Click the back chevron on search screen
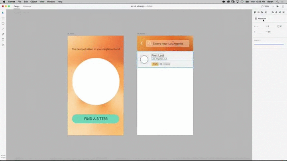The image size is (287, 161). coord(142,43)
